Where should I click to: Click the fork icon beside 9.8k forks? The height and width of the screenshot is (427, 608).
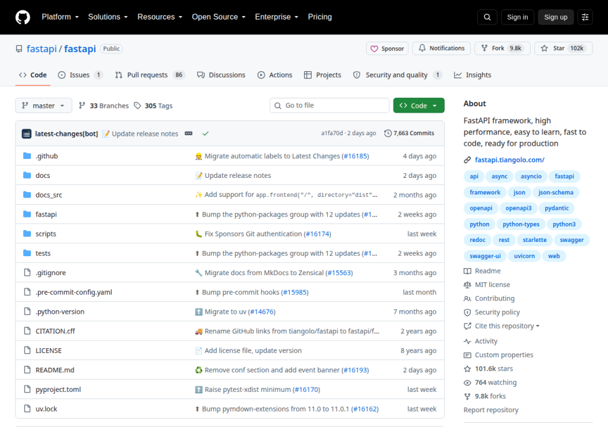[467, 396]
